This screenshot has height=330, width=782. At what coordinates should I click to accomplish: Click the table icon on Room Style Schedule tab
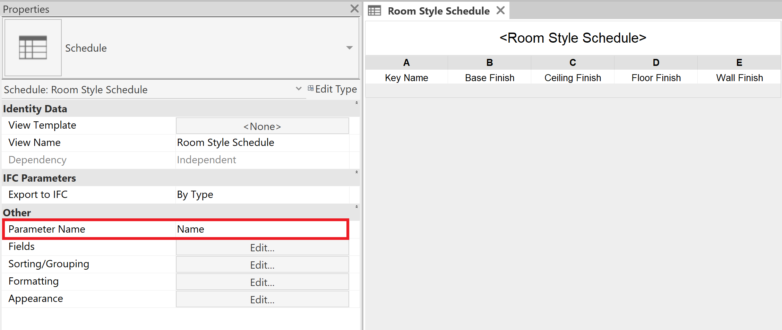375,10
